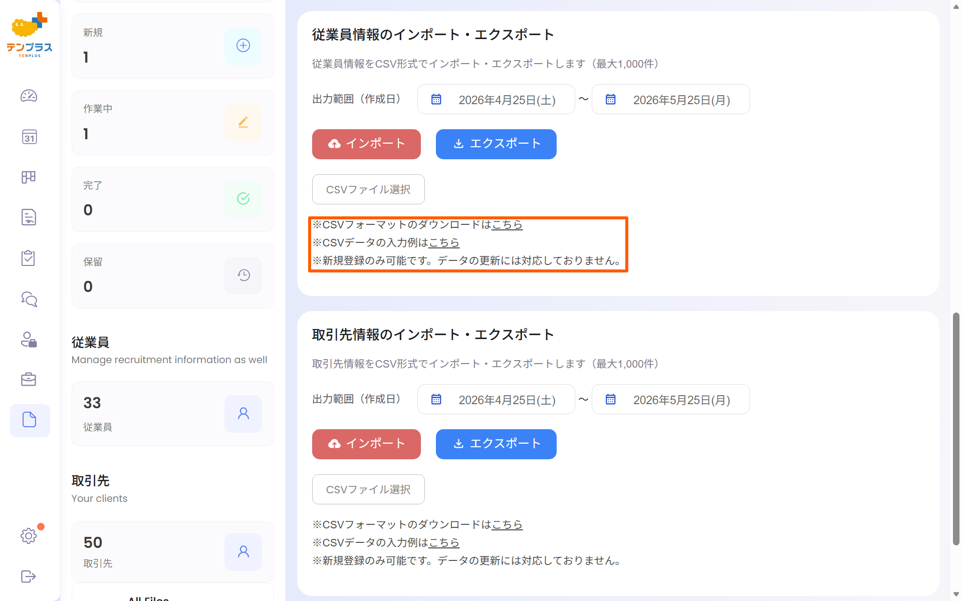
Task: Click the 保留 status label
Action: point(93,262)
